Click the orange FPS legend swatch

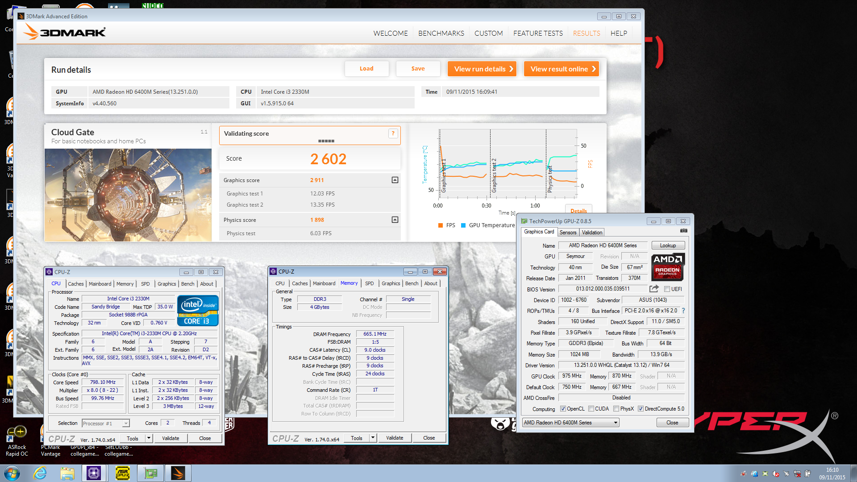point(441,225)
